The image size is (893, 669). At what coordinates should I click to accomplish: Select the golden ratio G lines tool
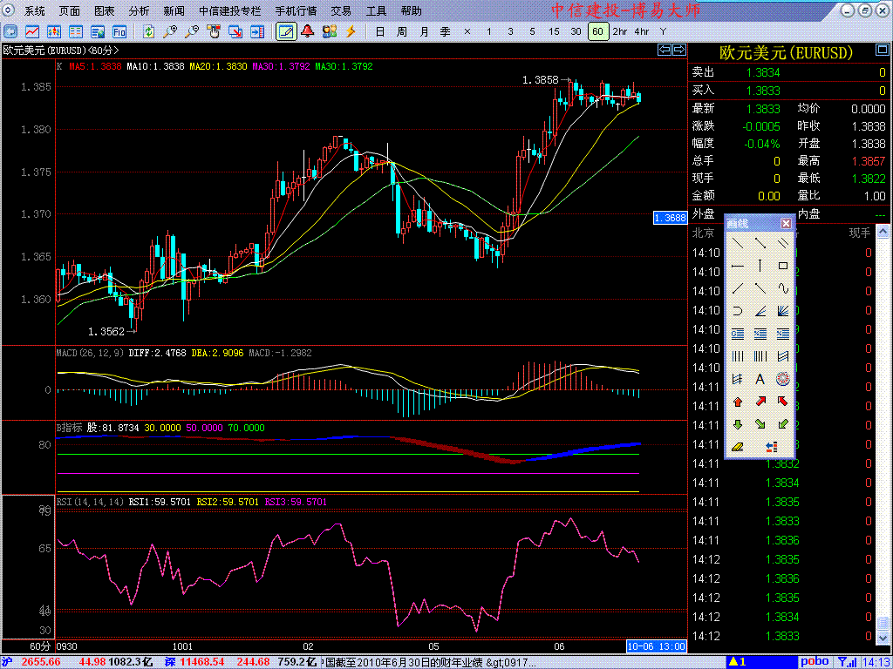coord(738,334)
